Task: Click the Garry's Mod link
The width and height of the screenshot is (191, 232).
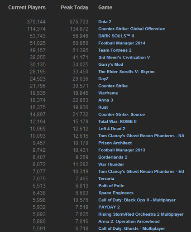Action: [x=110, y=65]
